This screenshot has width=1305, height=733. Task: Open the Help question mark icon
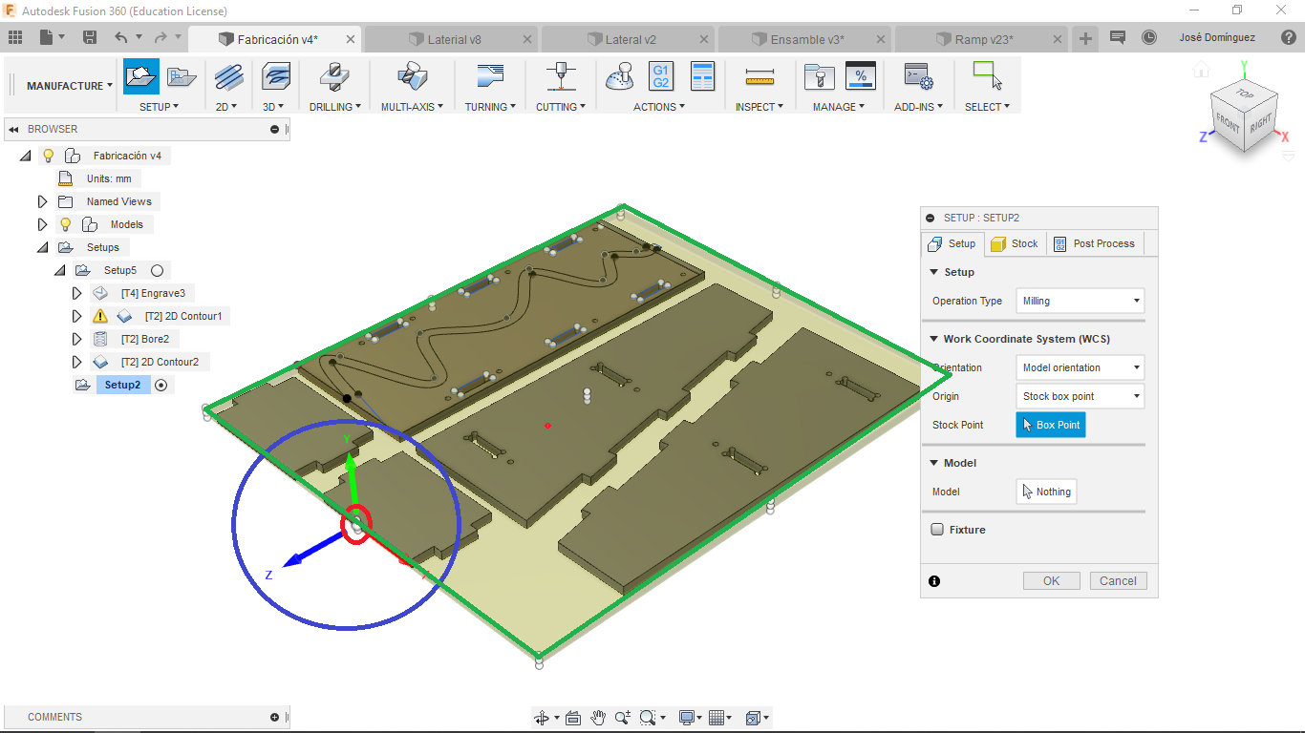pyautogui.click(x=1290, y=38)
